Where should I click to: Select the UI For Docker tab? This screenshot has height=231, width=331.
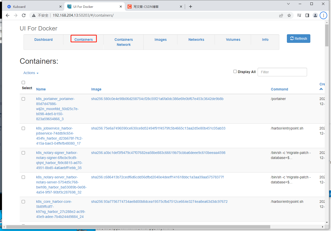95,7
